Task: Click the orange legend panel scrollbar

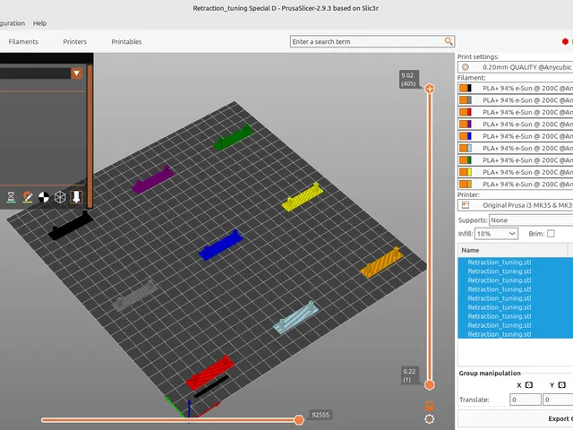Action: click(90, 136)
